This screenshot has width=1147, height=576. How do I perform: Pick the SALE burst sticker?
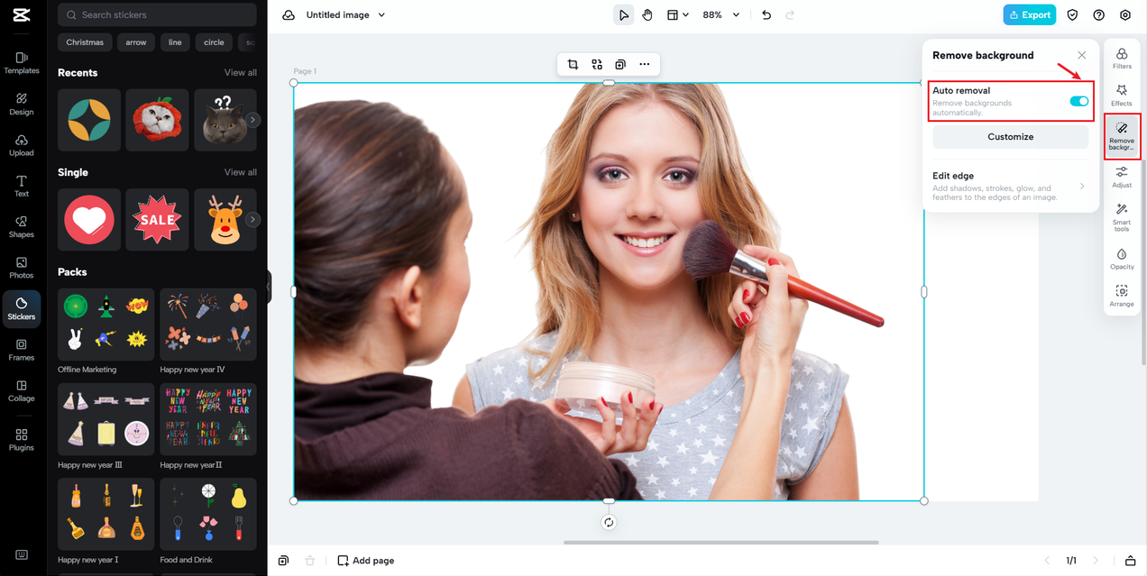[157, 219]
